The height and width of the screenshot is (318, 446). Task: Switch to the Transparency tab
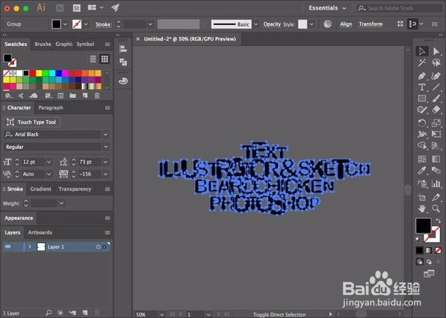[75, 189]
